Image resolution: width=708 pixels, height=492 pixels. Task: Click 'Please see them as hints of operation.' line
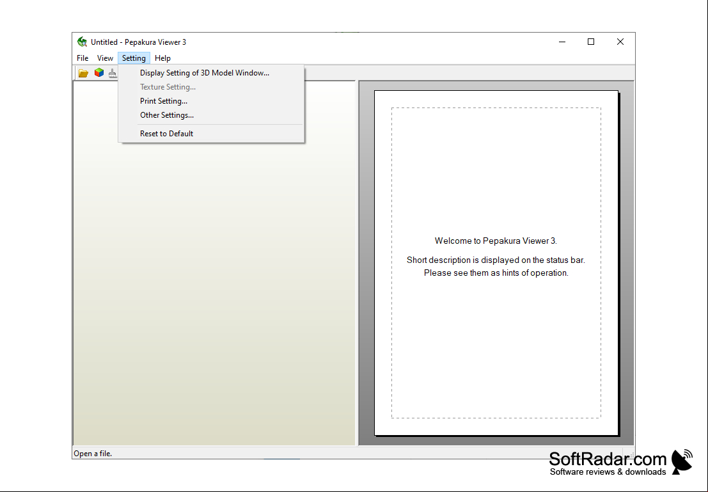coord(496,273)
